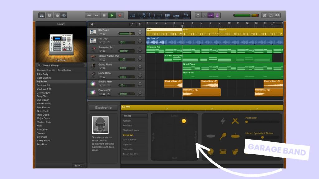The height and width of the screenshot is (179, 319).
Task: Click the drummer portrait thumbnail
Action: (x=100, y=125)
